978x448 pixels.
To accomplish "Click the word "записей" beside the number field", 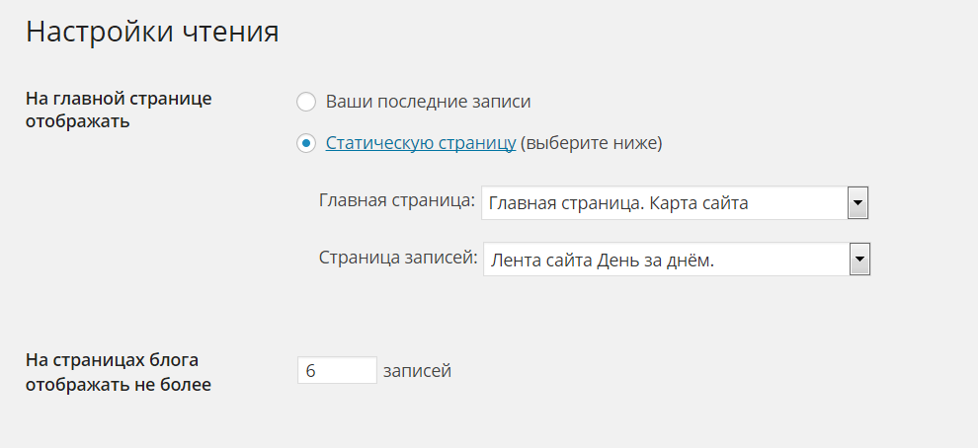I will tap(417, 371).
